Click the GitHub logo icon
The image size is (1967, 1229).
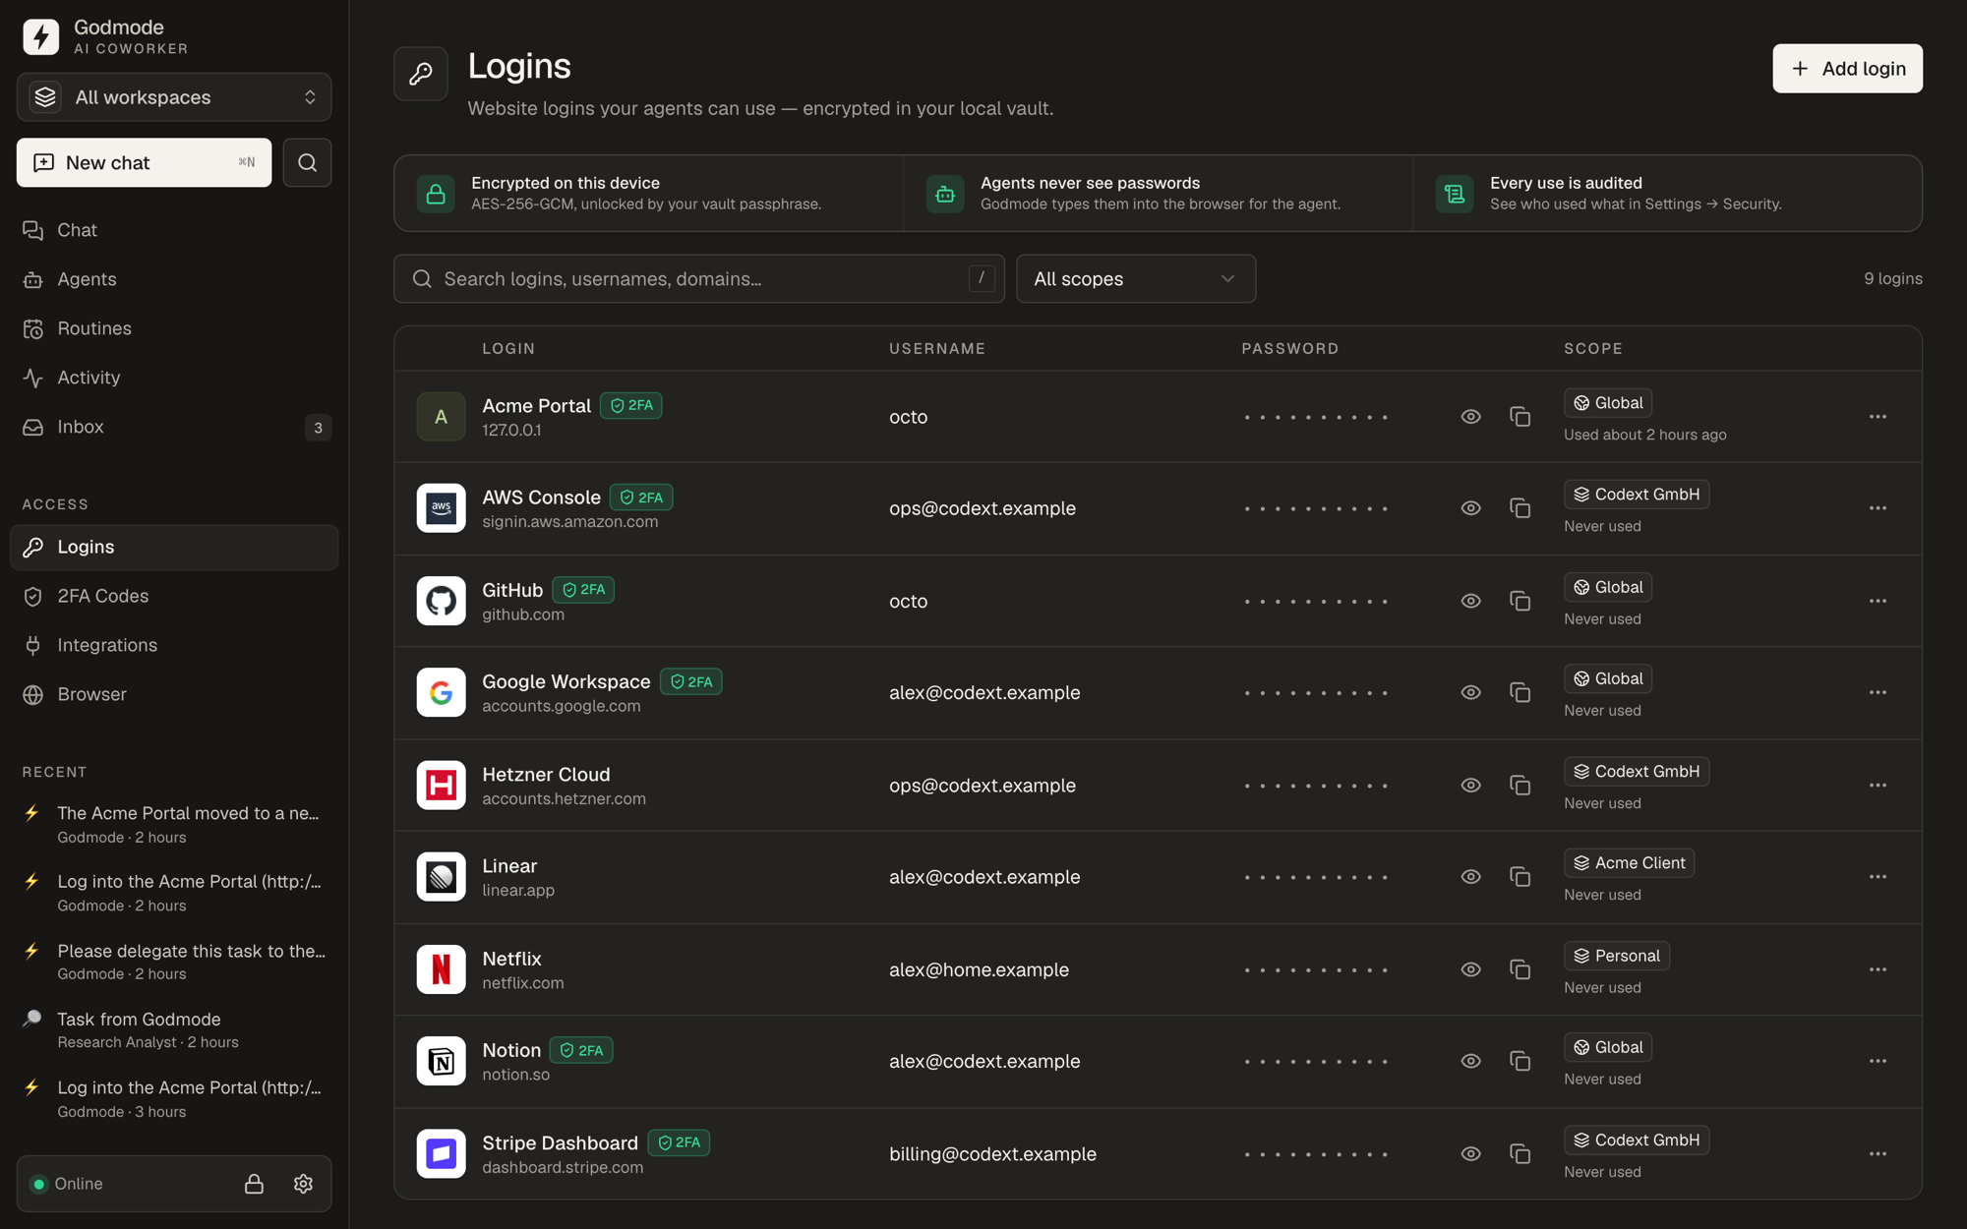click(x=441, y=601)
